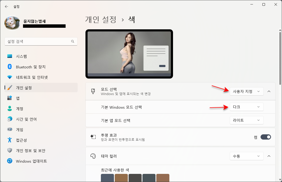Click the desktop preview thumbnail

129,54
